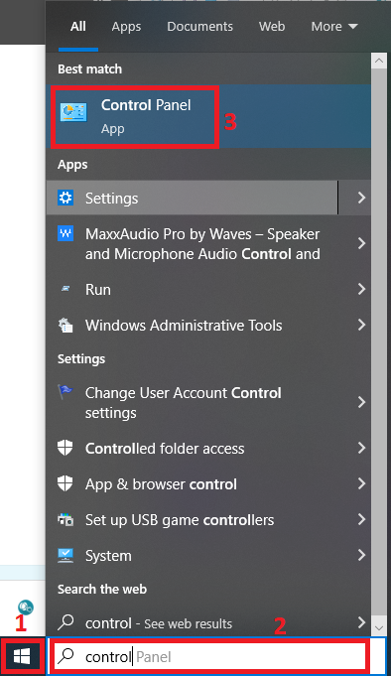
Task: Expand the Run result chevron
Action: pos(361,289)
